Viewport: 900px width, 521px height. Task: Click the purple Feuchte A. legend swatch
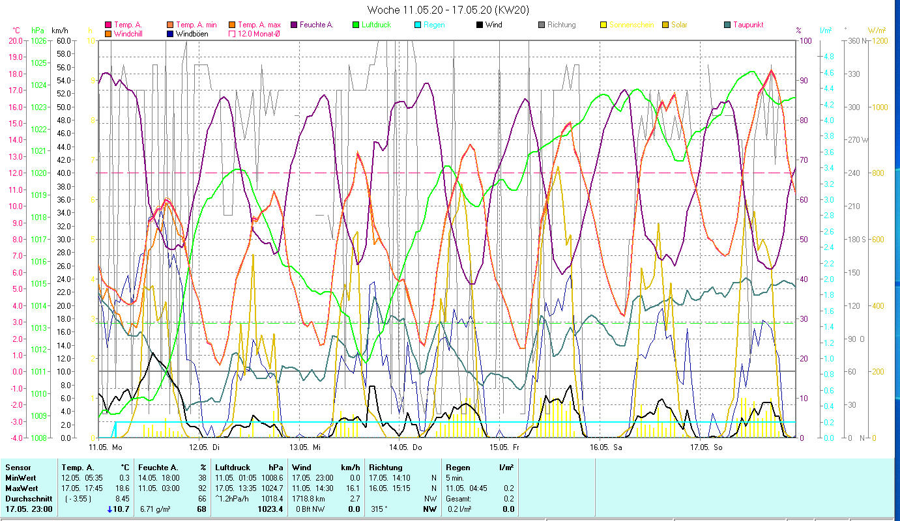[294, 25]
